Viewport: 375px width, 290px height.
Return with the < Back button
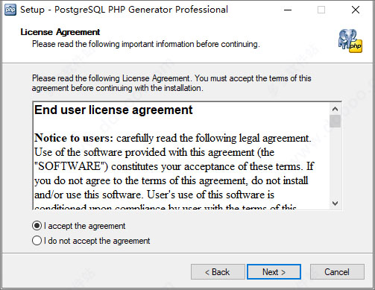[x=218, y=272]
